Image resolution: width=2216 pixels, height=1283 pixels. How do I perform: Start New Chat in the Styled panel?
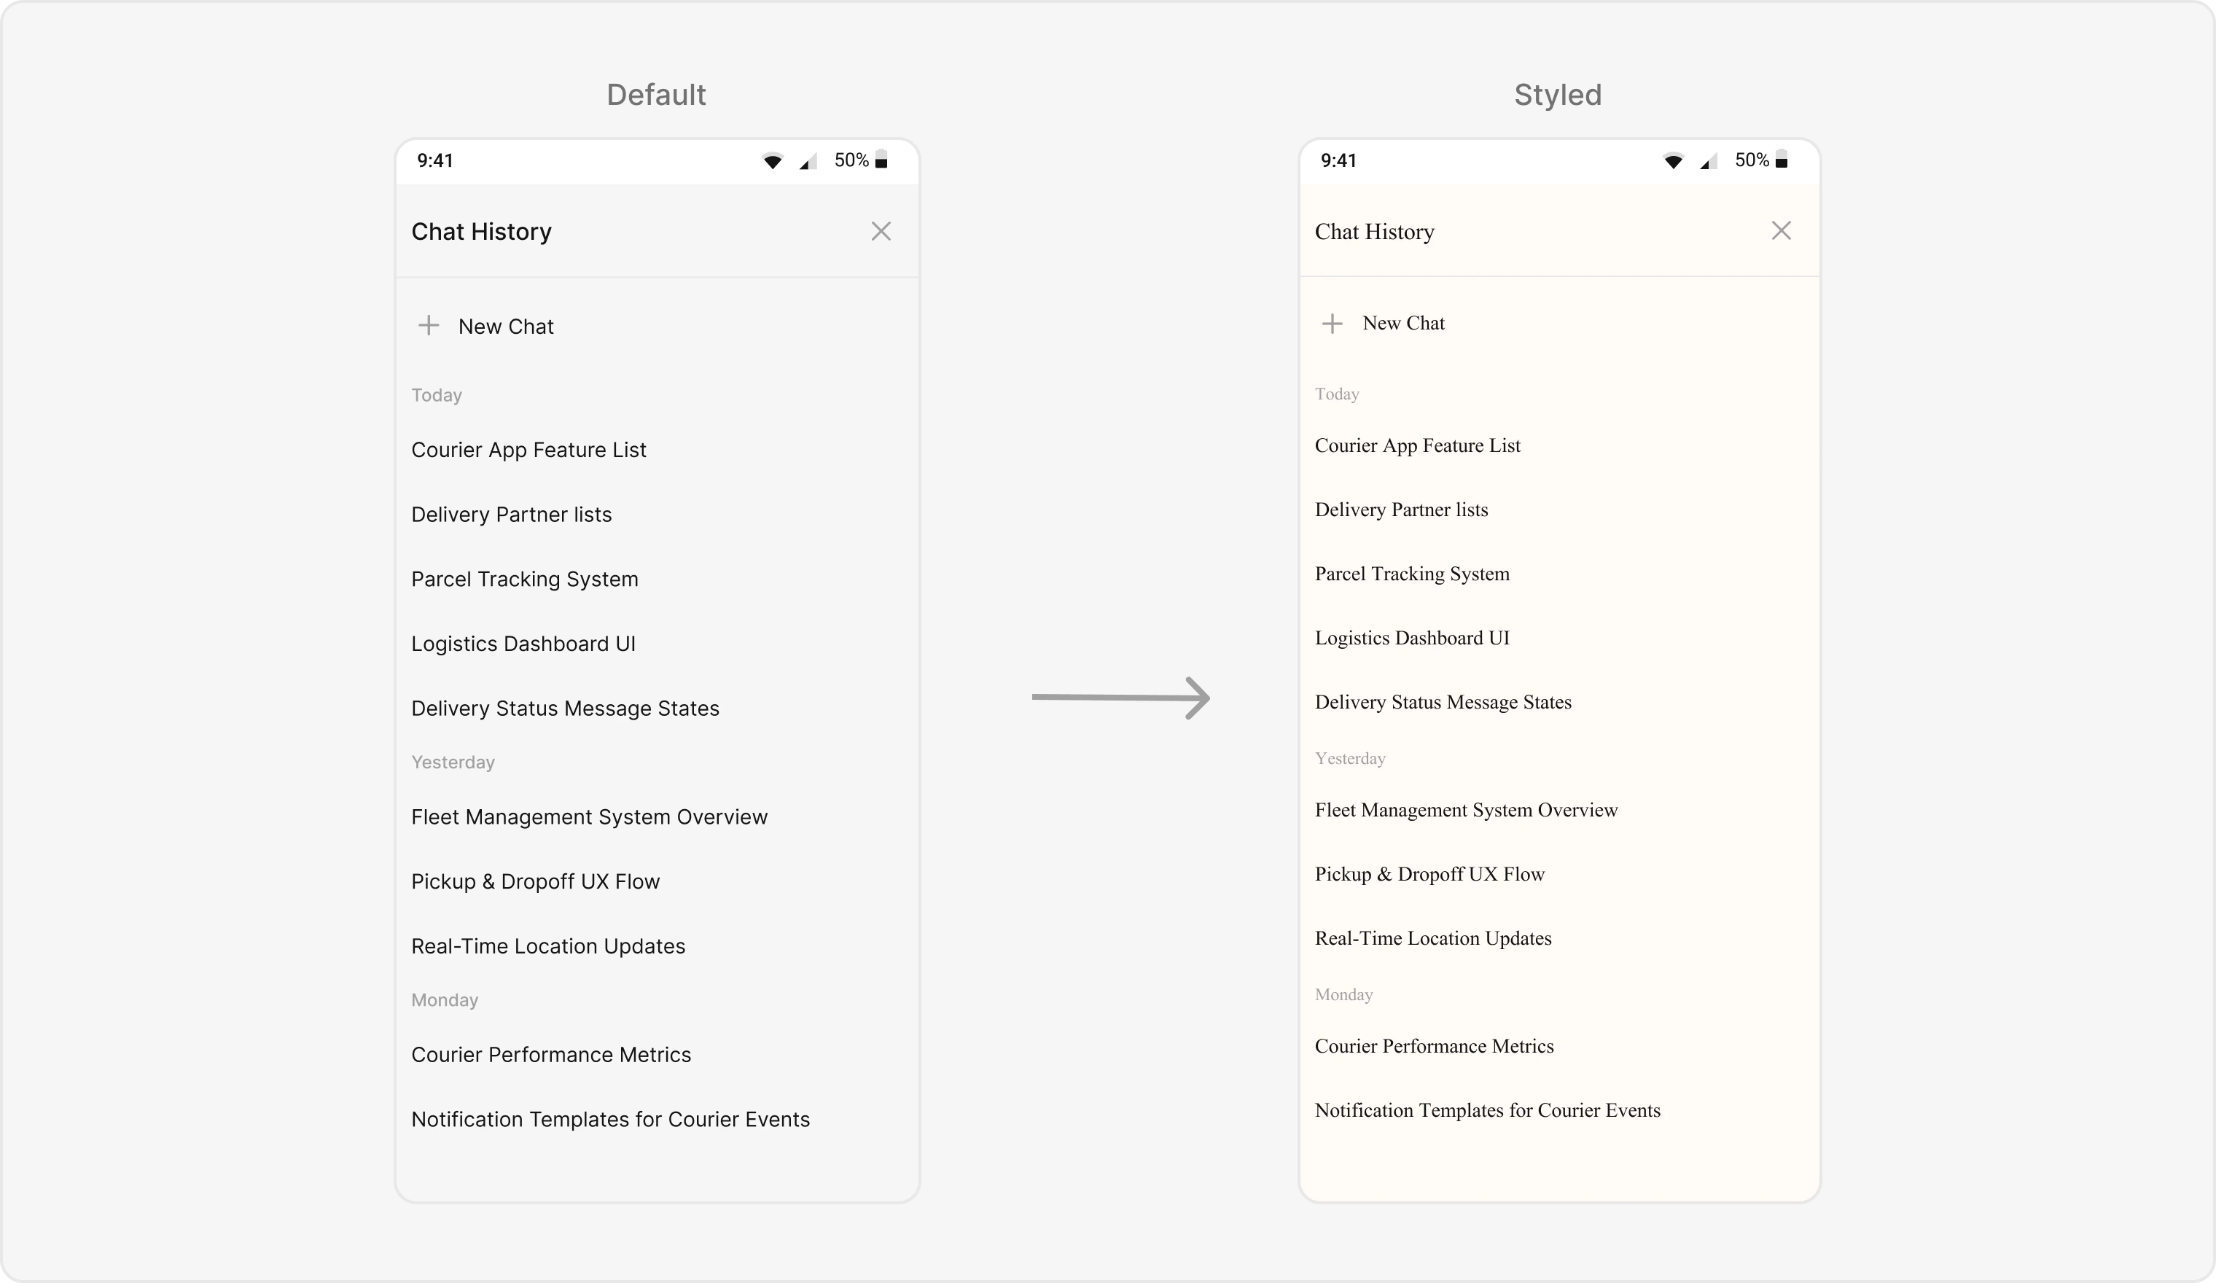tap(1402, 324)
